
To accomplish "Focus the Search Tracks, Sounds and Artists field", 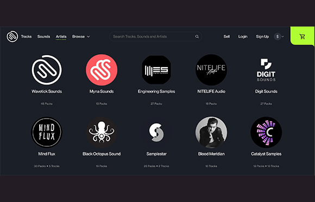I will [x=156, y=36].
